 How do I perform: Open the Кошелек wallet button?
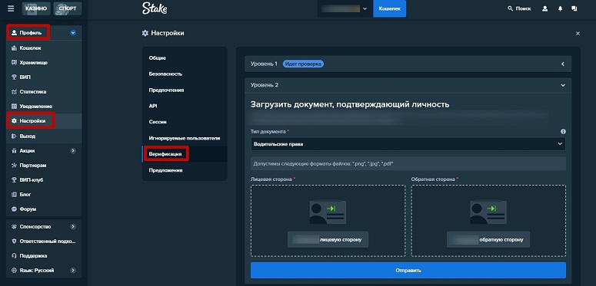coord(390,8)
